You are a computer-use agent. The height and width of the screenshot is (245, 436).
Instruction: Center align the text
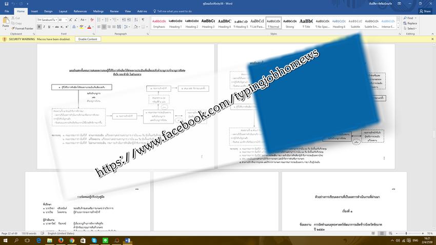click(104, 27)
